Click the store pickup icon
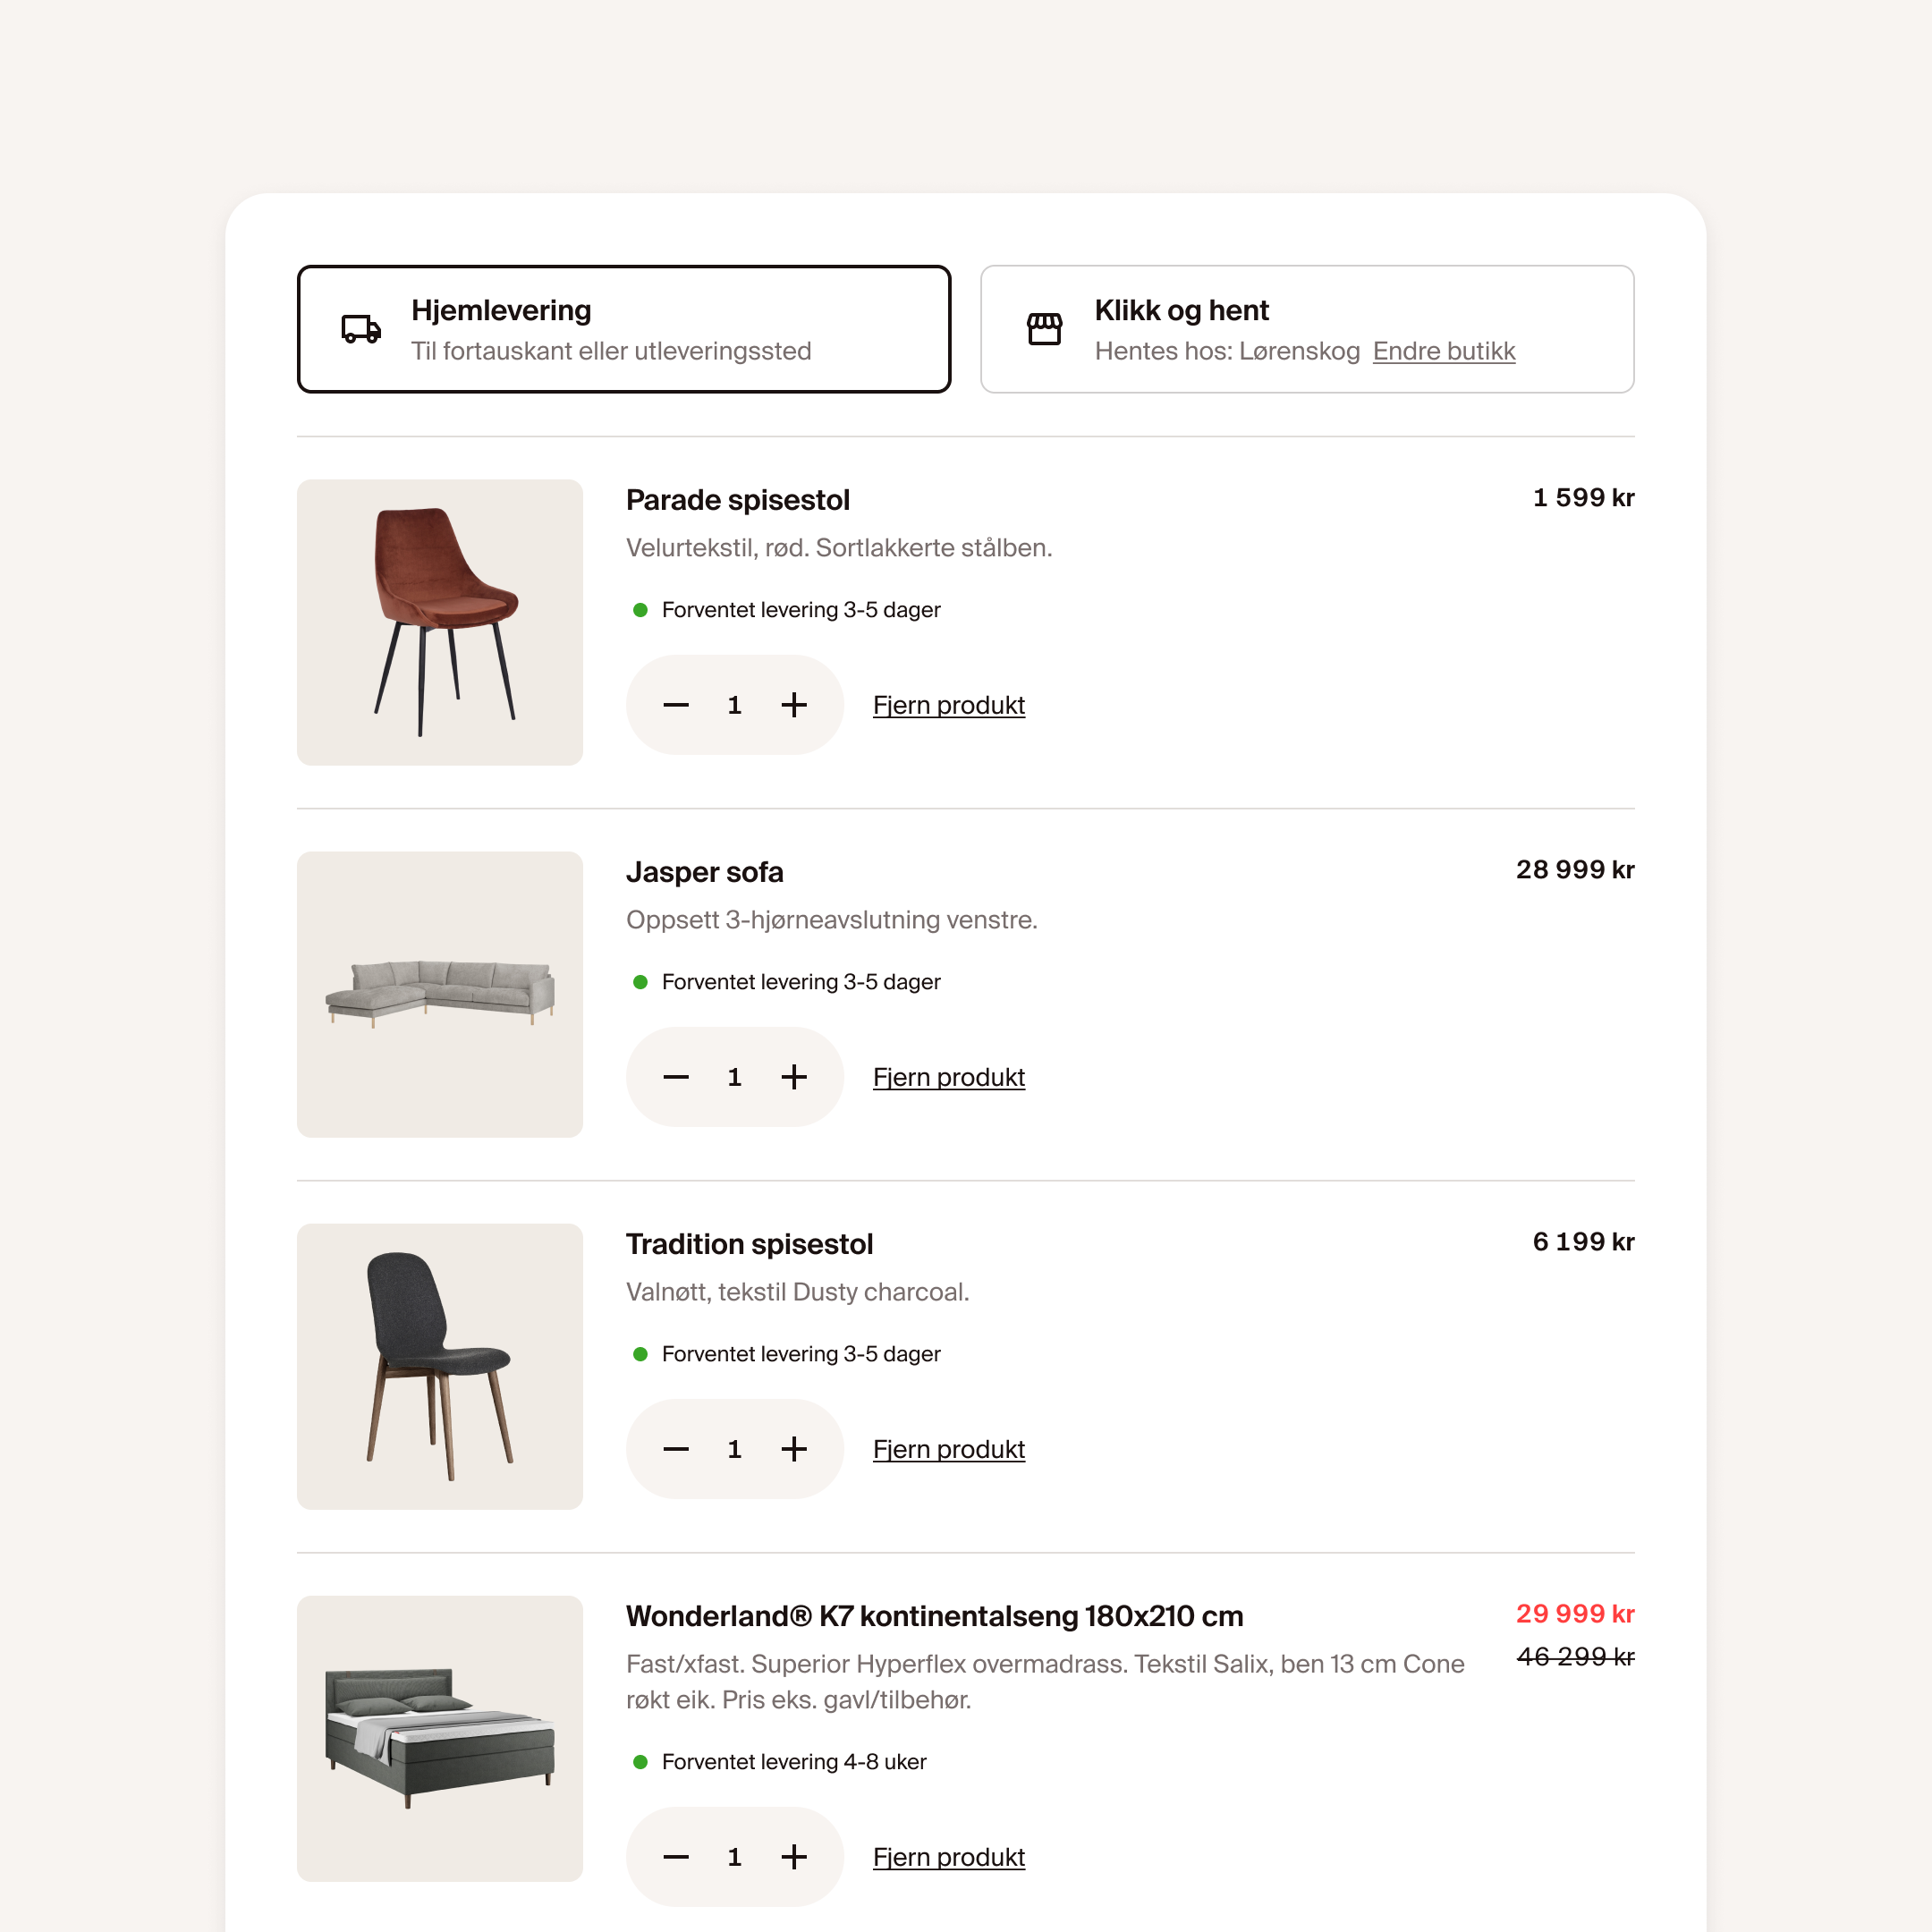This screenshot has width=1932, height=1932. pos(1044,329)
